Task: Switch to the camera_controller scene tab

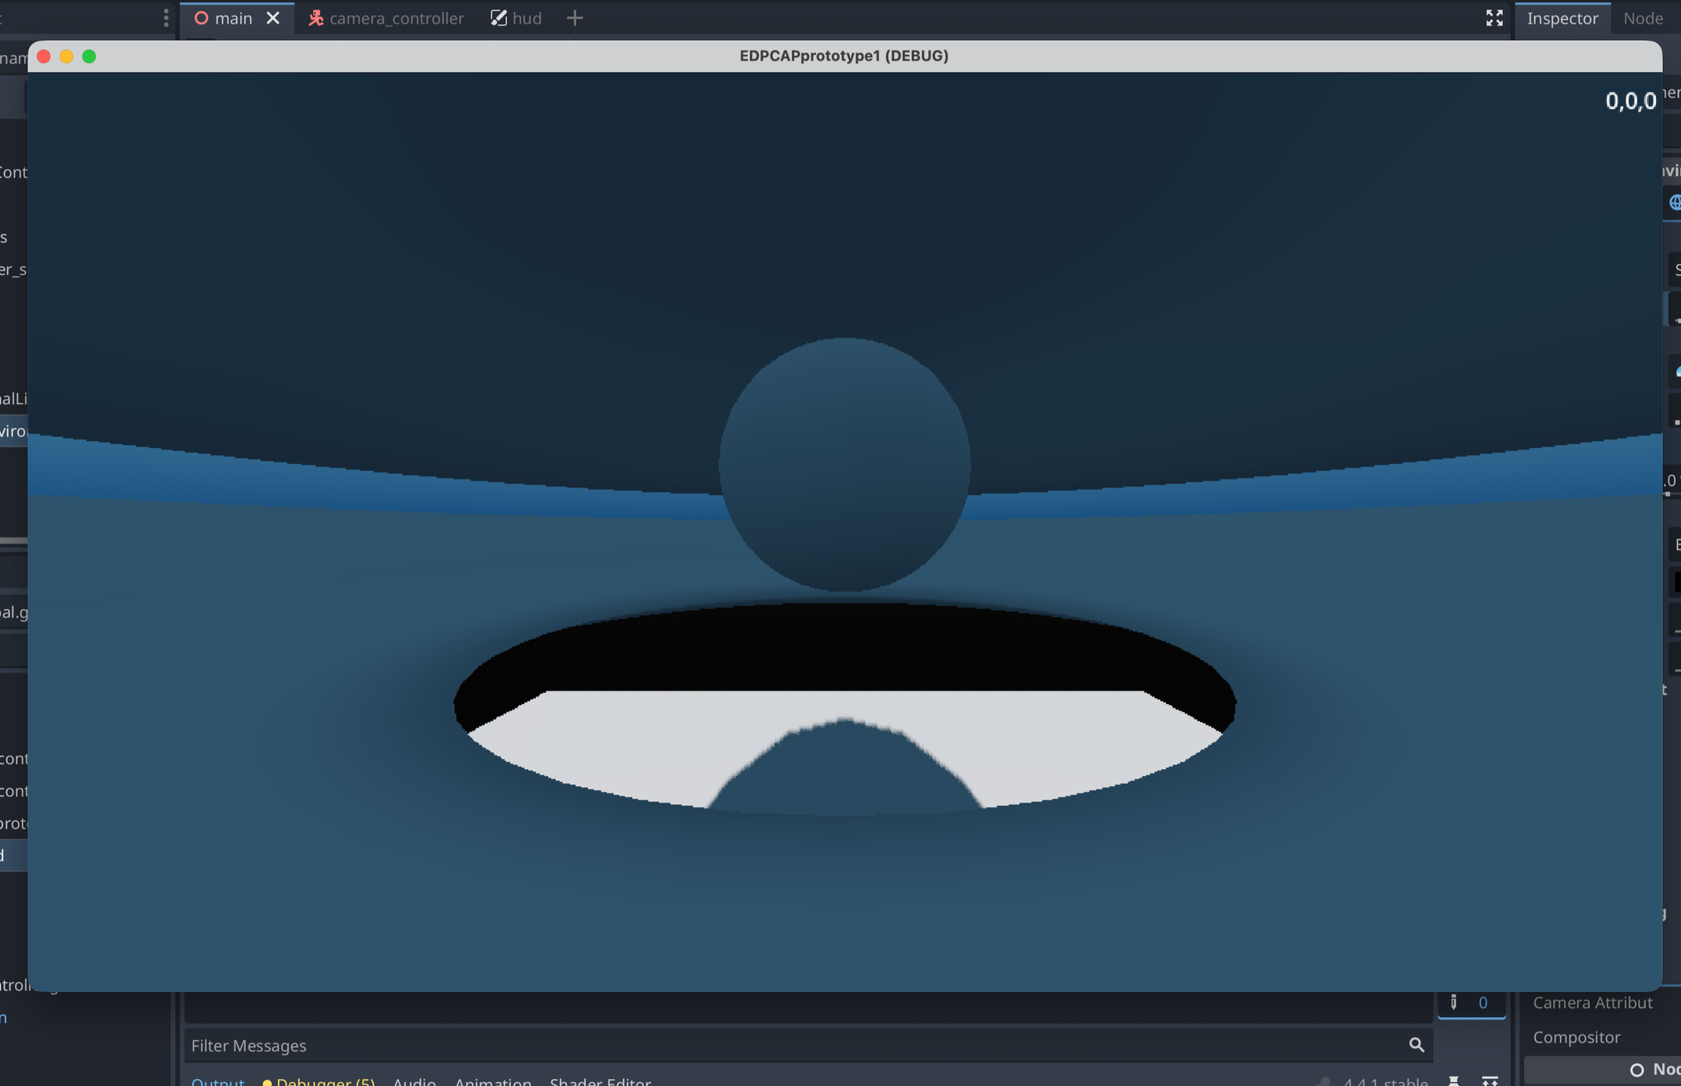Action: [x=396, y=18]
